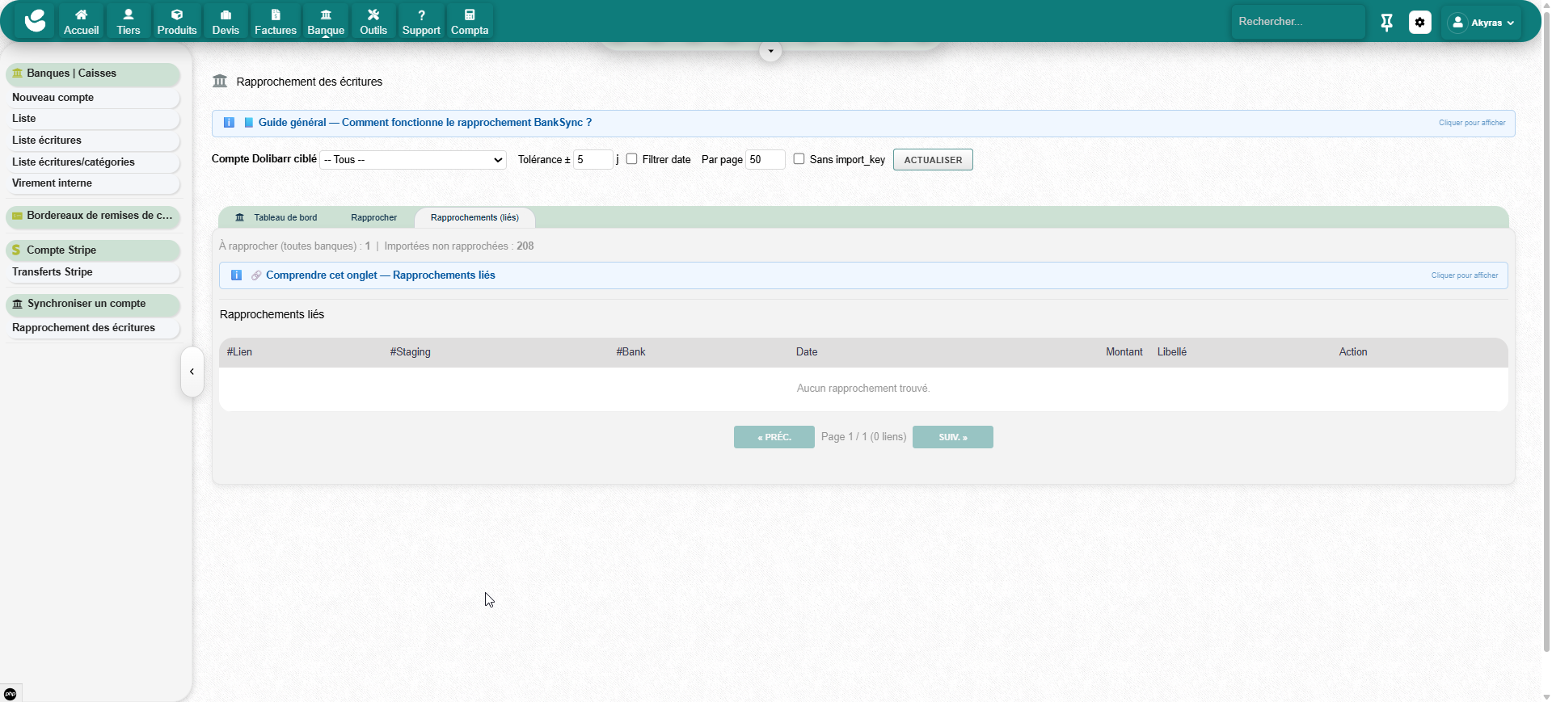Collapse the left sidebar with chevron
The width and height of the screenshot is (1552, 702).
[x=192, y=372]
